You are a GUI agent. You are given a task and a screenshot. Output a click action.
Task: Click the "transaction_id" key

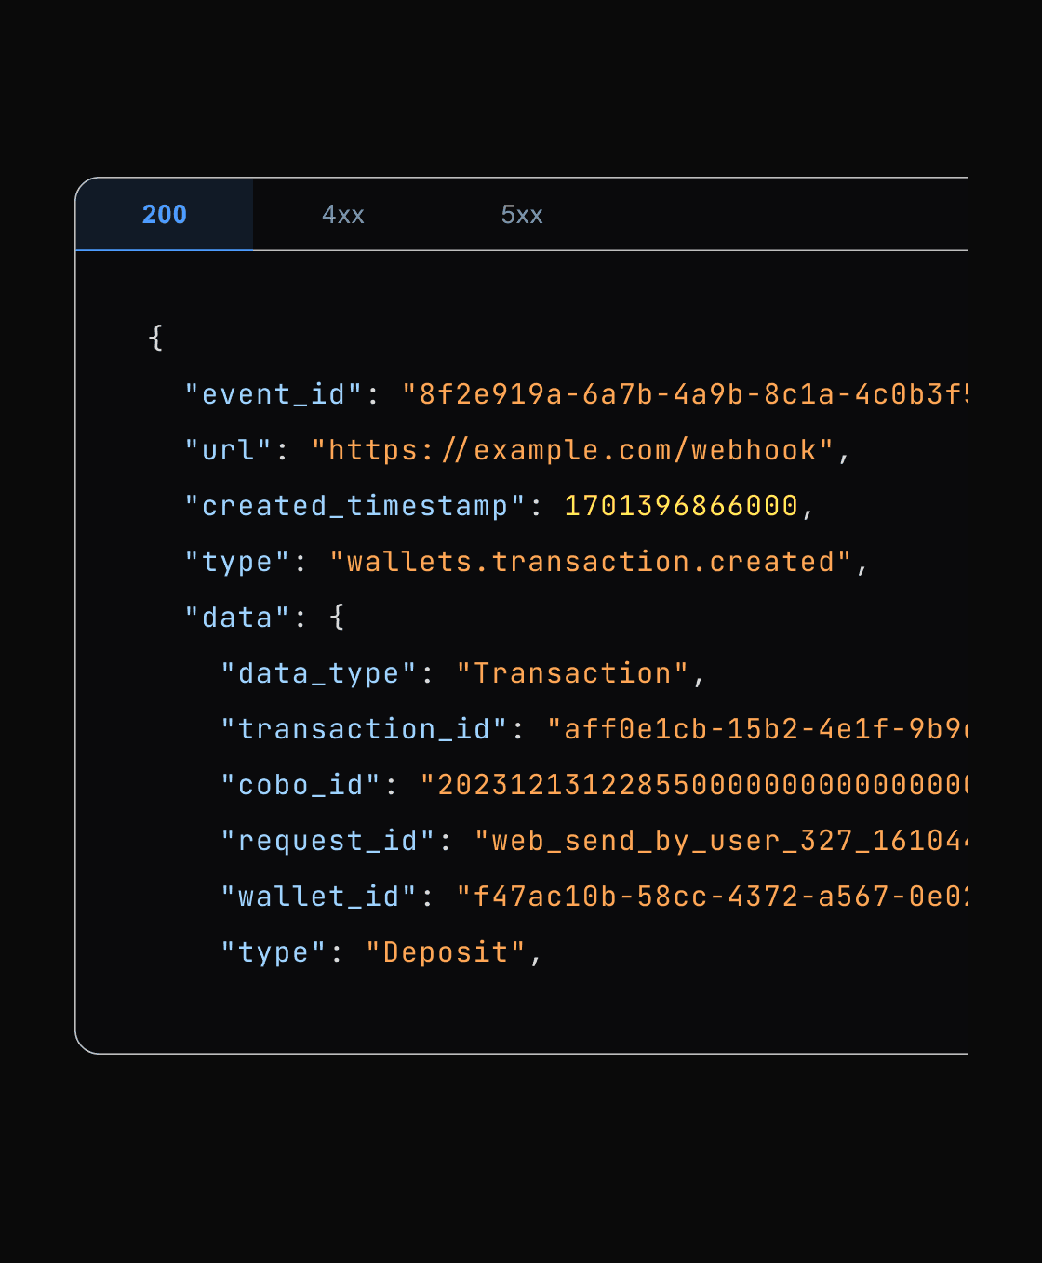pos(364,729)
